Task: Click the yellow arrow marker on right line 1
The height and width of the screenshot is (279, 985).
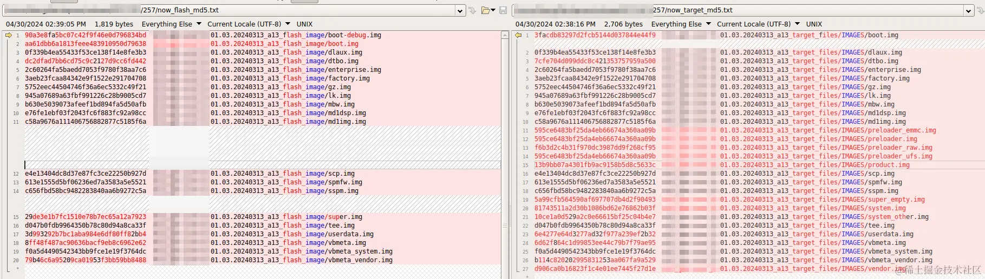Action: [518, 35]
